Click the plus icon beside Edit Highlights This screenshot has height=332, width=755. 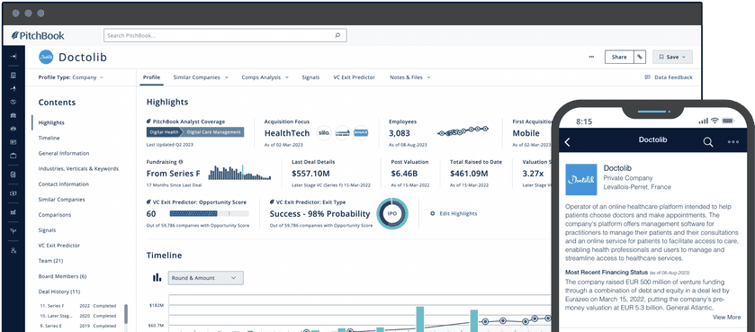(432, 213)
